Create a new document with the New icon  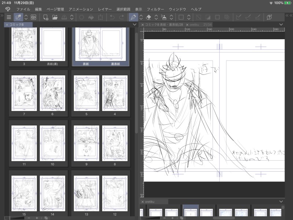click(x=45, y=17)
